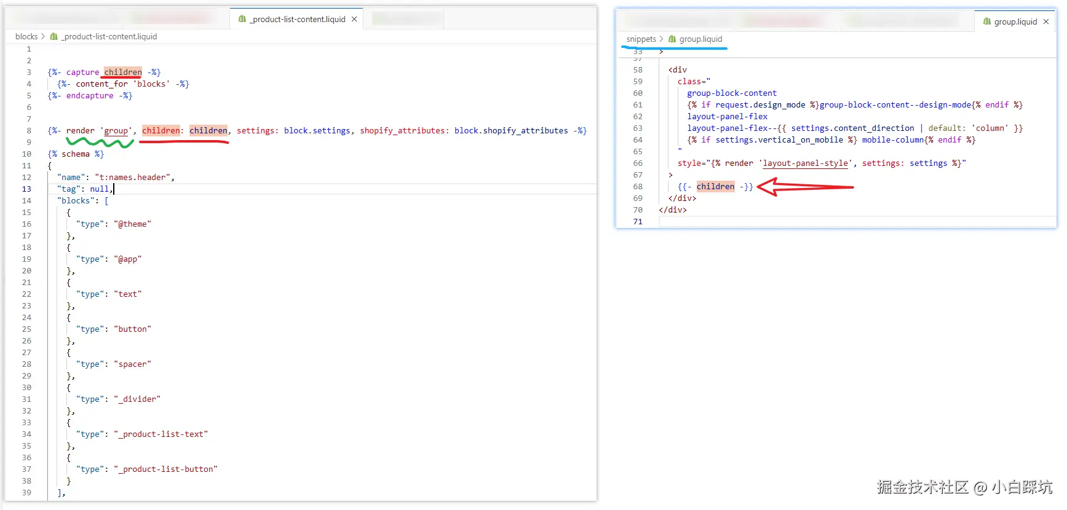The height and width of the screenshot is (510, 1067).
Task: Click the "@theme" type value
Action: point(132,224)
